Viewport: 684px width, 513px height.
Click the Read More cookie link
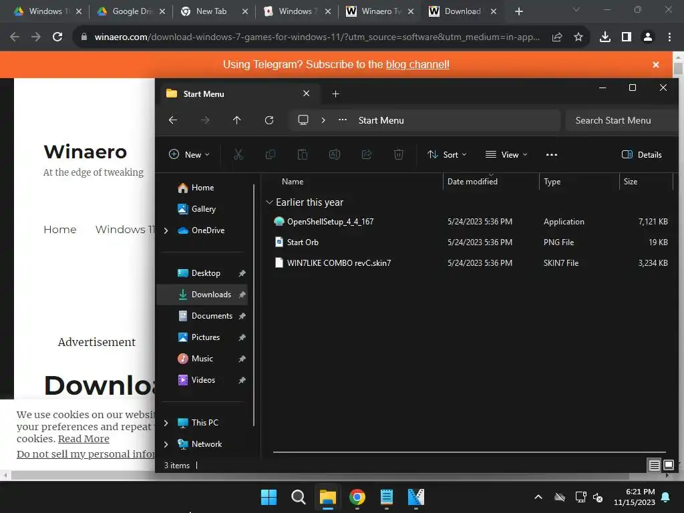83,439
